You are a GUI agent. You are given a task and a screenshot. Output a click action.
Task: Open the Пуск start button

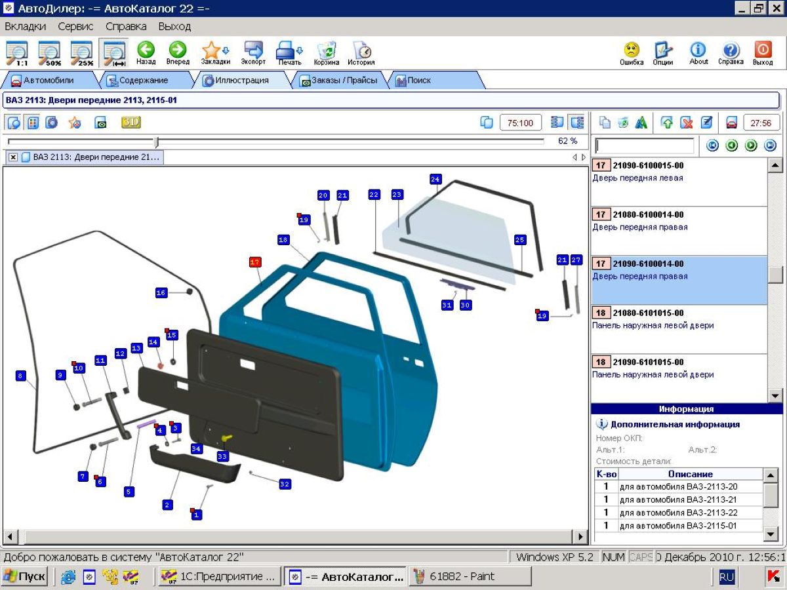point(24,577)
